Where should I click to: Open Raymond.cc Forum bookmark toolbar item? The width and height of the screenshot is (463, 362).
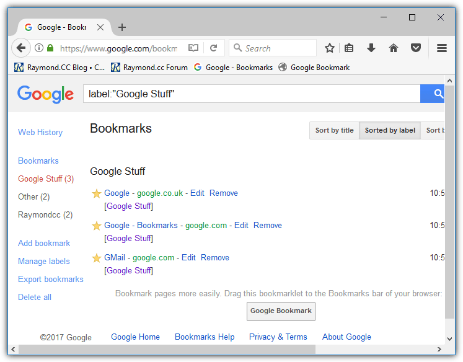[149, 68]
